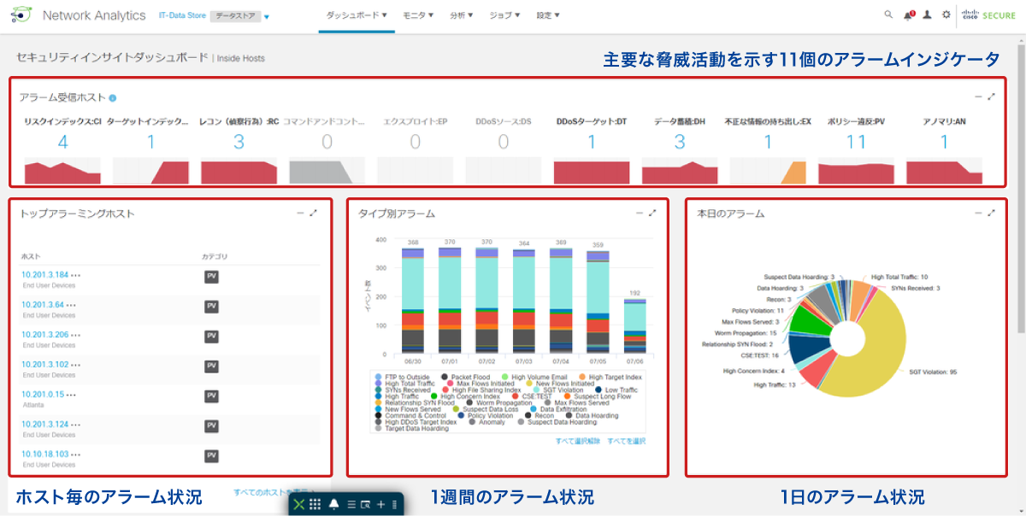Click the PV category badge for 10.201.3.64
This screenshot has width=1026, height=516.
coord(211,307)
